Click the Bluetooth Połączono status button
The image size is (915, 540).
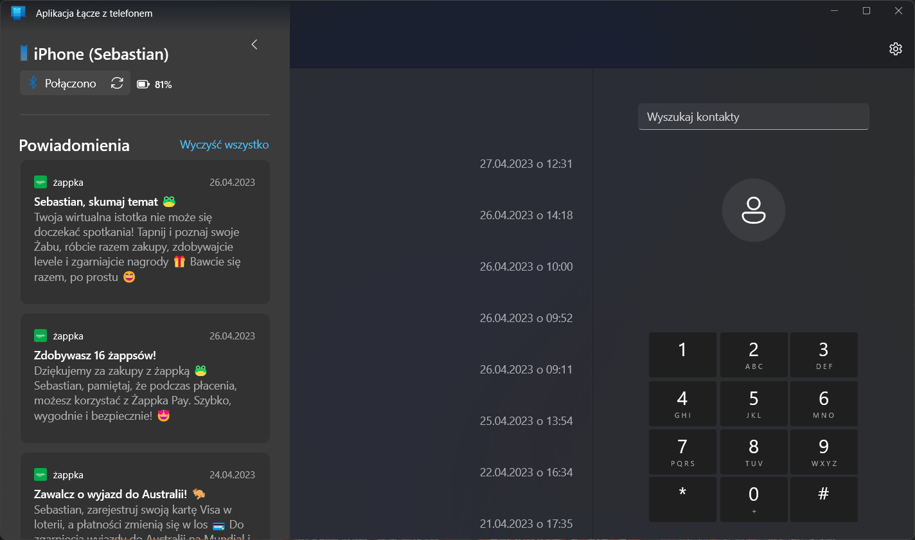62,83
